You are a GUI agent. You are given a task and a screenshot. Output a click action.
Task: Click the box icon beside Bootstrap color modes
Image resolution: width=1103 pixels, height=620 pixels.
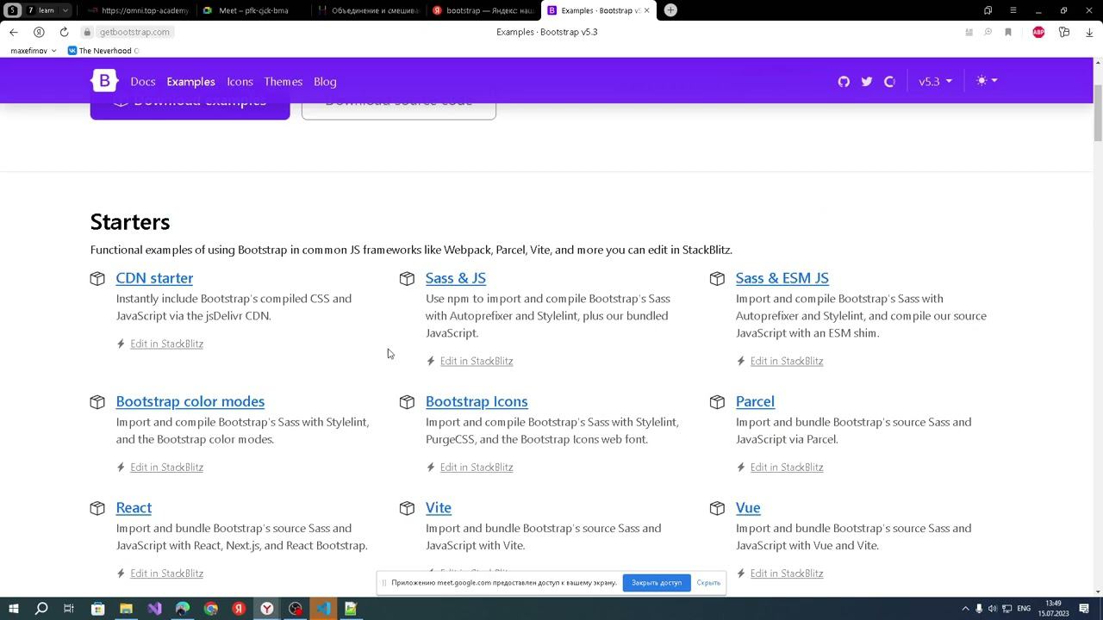pyautogui.click(x=97, y=401)
